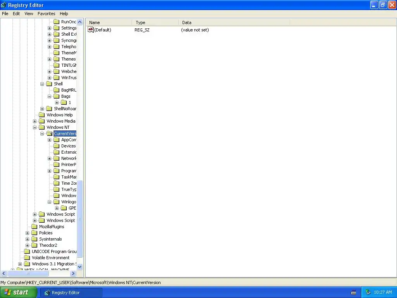Expand the Settings key

point(49,28)
